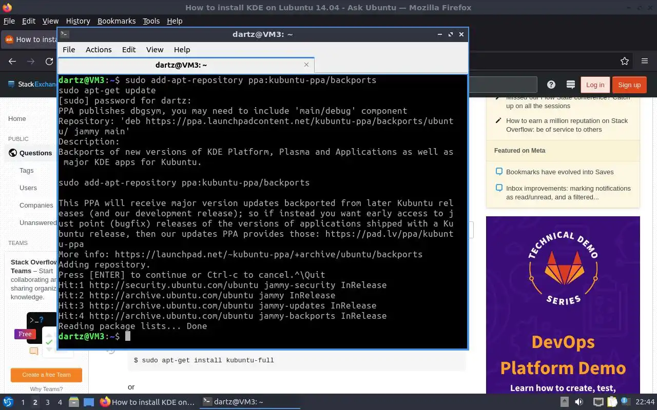The width and height of the screenshot is (657, 410).
Task: Open 'Bookmarks have evolved into Saves' link
Action: tap(559, 172)
